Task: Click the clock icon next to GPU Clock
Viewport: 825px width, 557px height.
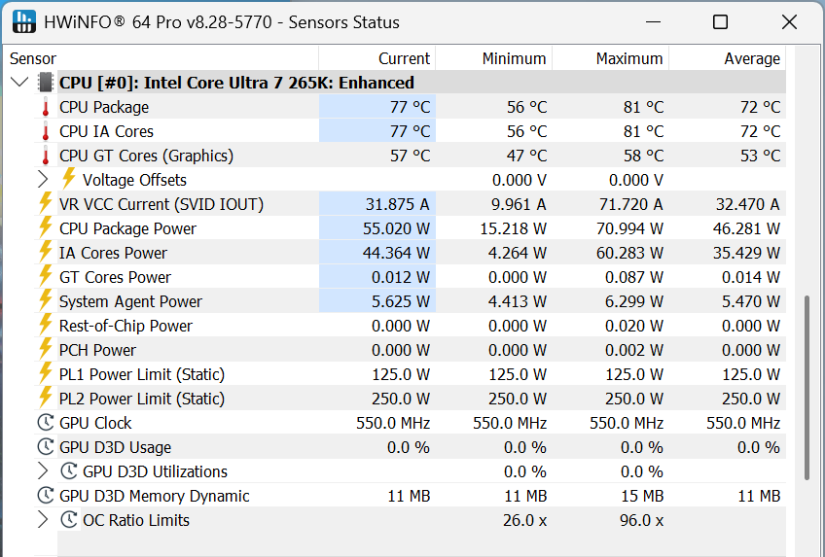Action: tap(45, 423)
